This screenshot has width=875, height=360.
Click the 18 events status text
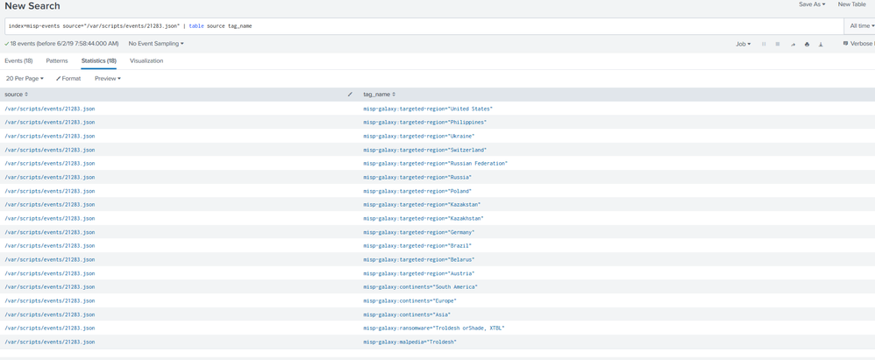[61, 44]
